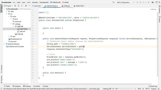Close the HelloServlet.java tab
Image resolution: width=161 pixels, height=90 pixels.
click(x=59, y=6)
